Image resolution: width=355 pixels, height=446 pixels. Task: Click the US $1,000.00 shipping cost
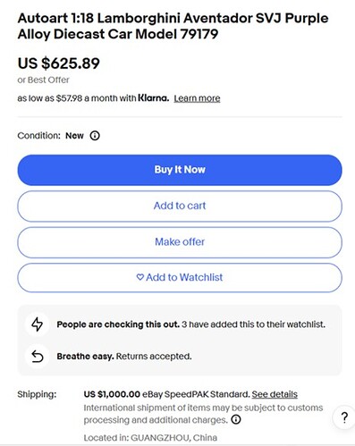(112, 394)
